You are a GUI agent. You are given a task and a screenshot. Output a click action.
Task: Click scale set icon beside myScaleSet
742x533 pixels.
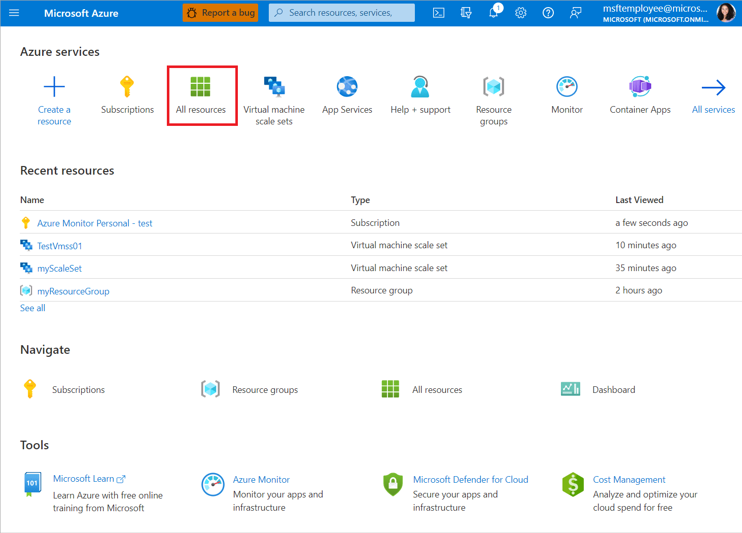point(26,268)
